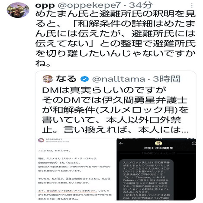
Task: Click main tweet text about 和解条件の詳細
Action: click(116, 39)
